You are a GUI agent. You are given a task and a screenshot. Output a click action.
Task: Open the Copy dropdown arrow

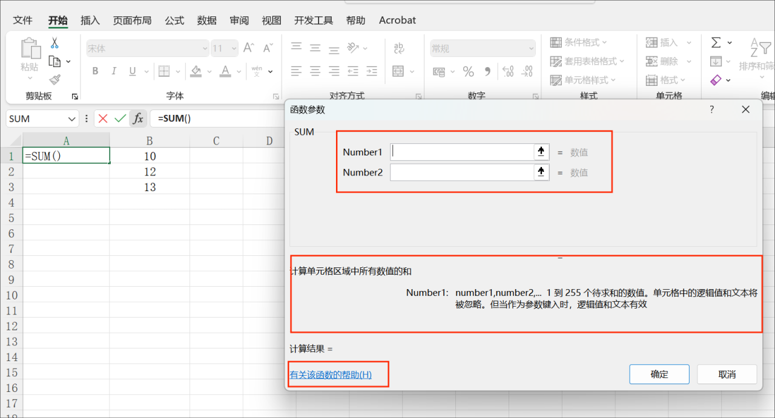68,61
